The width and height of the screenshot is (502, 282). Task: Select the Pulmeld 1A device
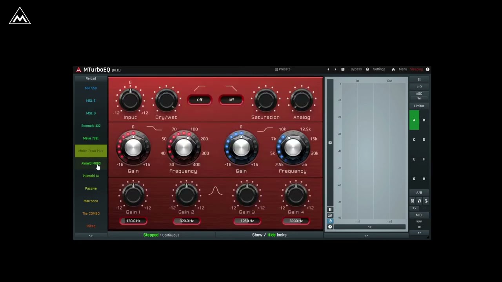point(91,176)
